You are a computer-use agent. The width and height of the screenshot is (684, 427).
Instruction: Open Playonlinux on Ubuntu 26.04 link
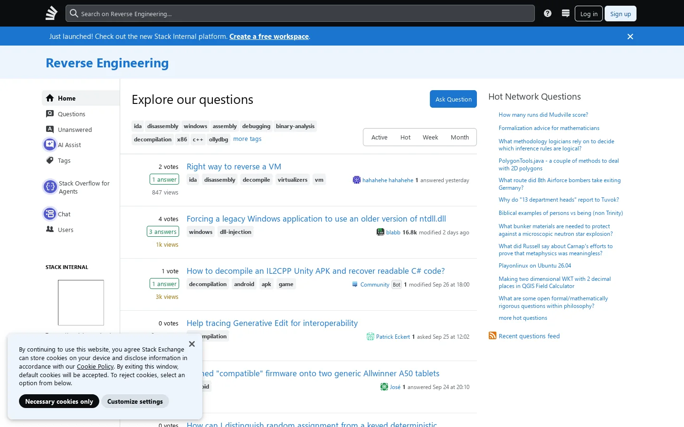coord(535,266)
